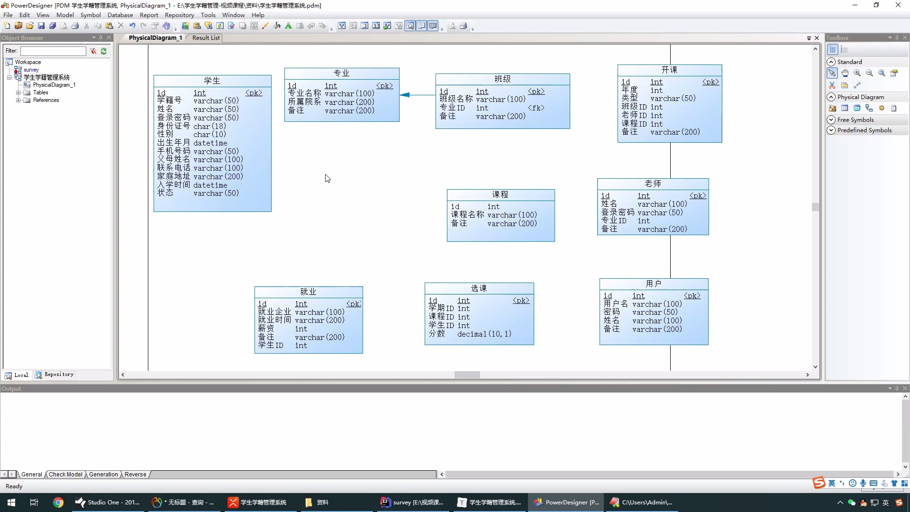Select the Table tool in Physical Diagram toolbox
The image size is (910, 512).
[845, 108]
